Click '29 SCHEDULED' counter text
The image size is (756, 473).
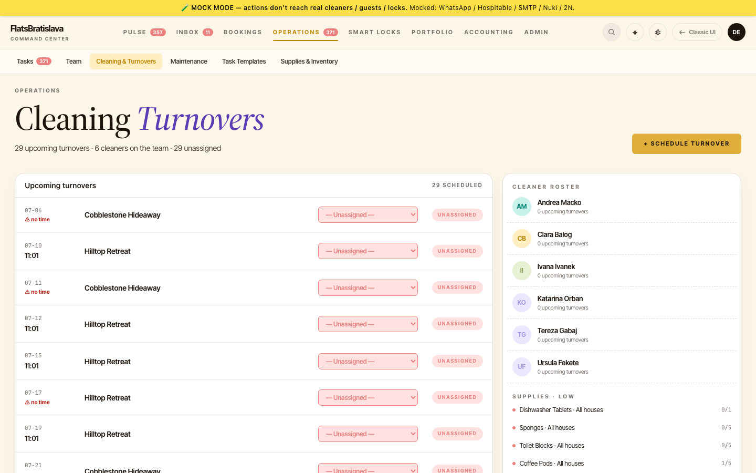(x=457, y=186)
